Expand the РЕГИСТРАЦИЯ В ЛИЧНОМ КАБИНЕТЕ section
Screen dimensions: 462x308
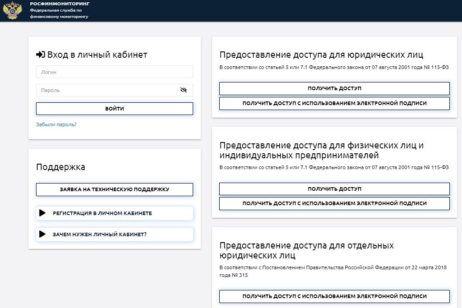114,213
